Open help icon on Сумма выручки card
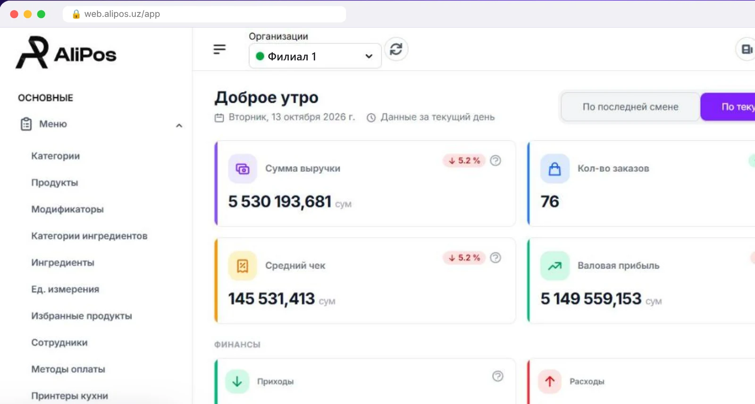This screenshot has width=755, height=404. click(x=495, y=160)
